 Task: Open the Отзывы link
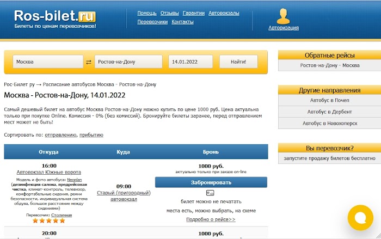pyautogui.click(x=170, y=13)
